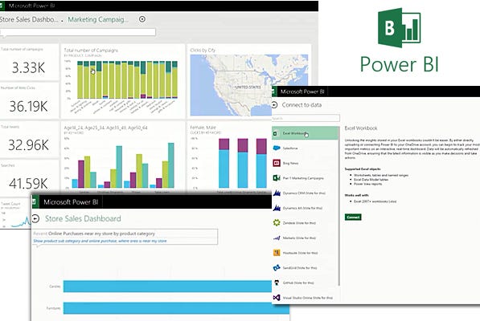Select the Dynamics CRM icon
Viewport: 480px width, 321px height.
tap(277, 193)
